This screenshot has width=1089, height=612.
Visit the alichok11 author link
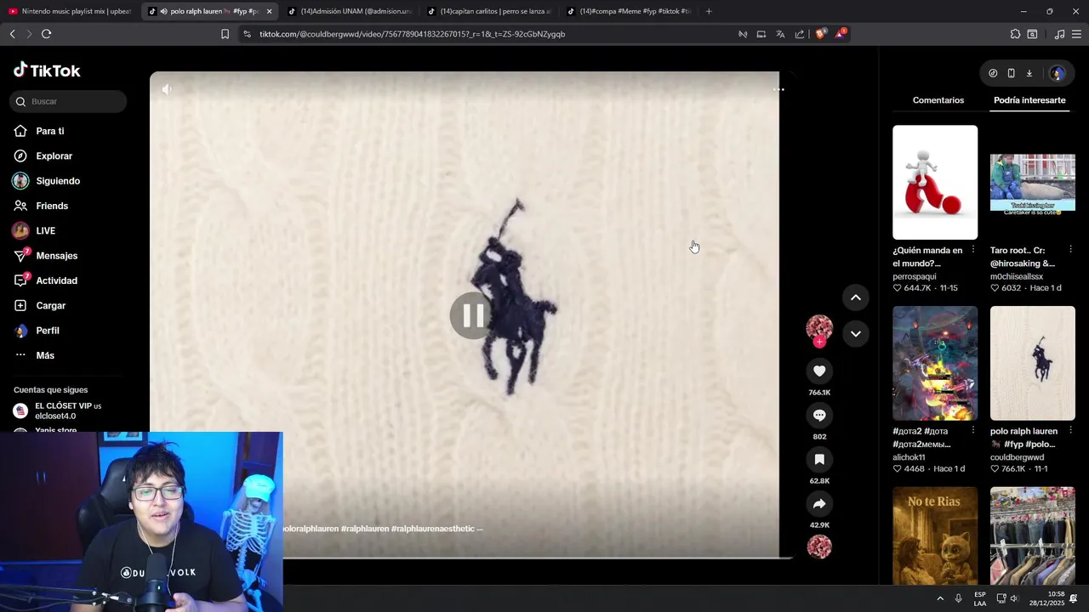click(909, 457)
